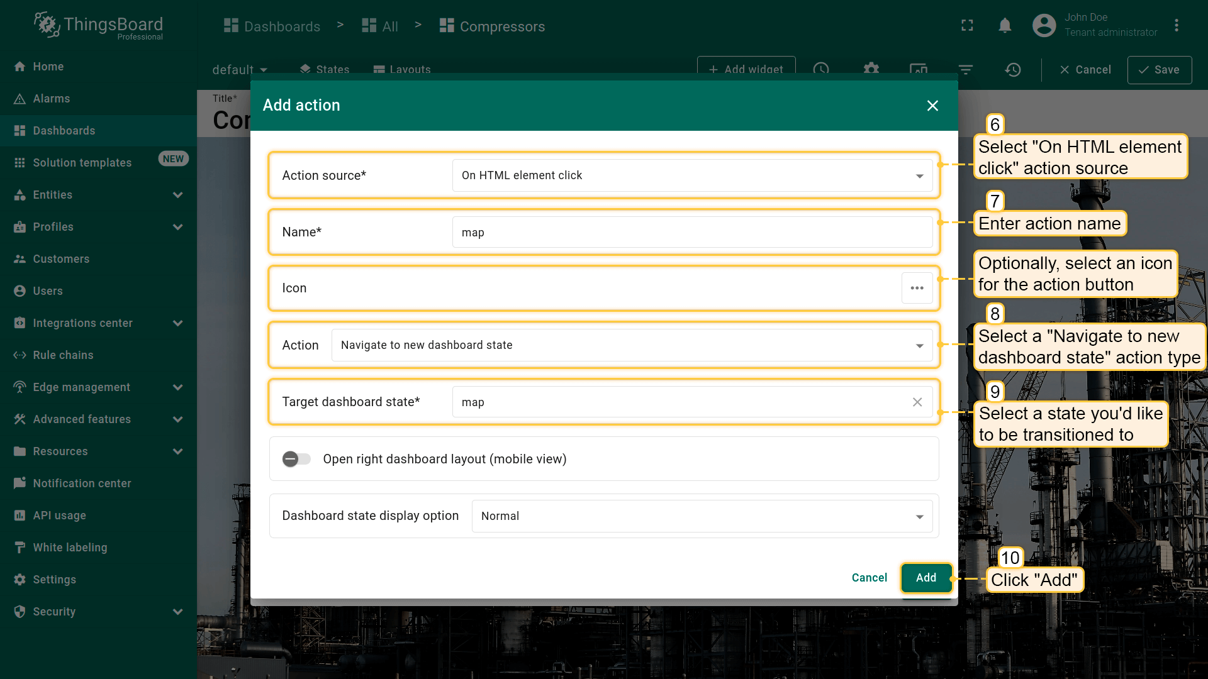This screenshot has height=679, width=1208.
Task: Open Dashboard state display option dropdown
Action: (x=702, y=516)
